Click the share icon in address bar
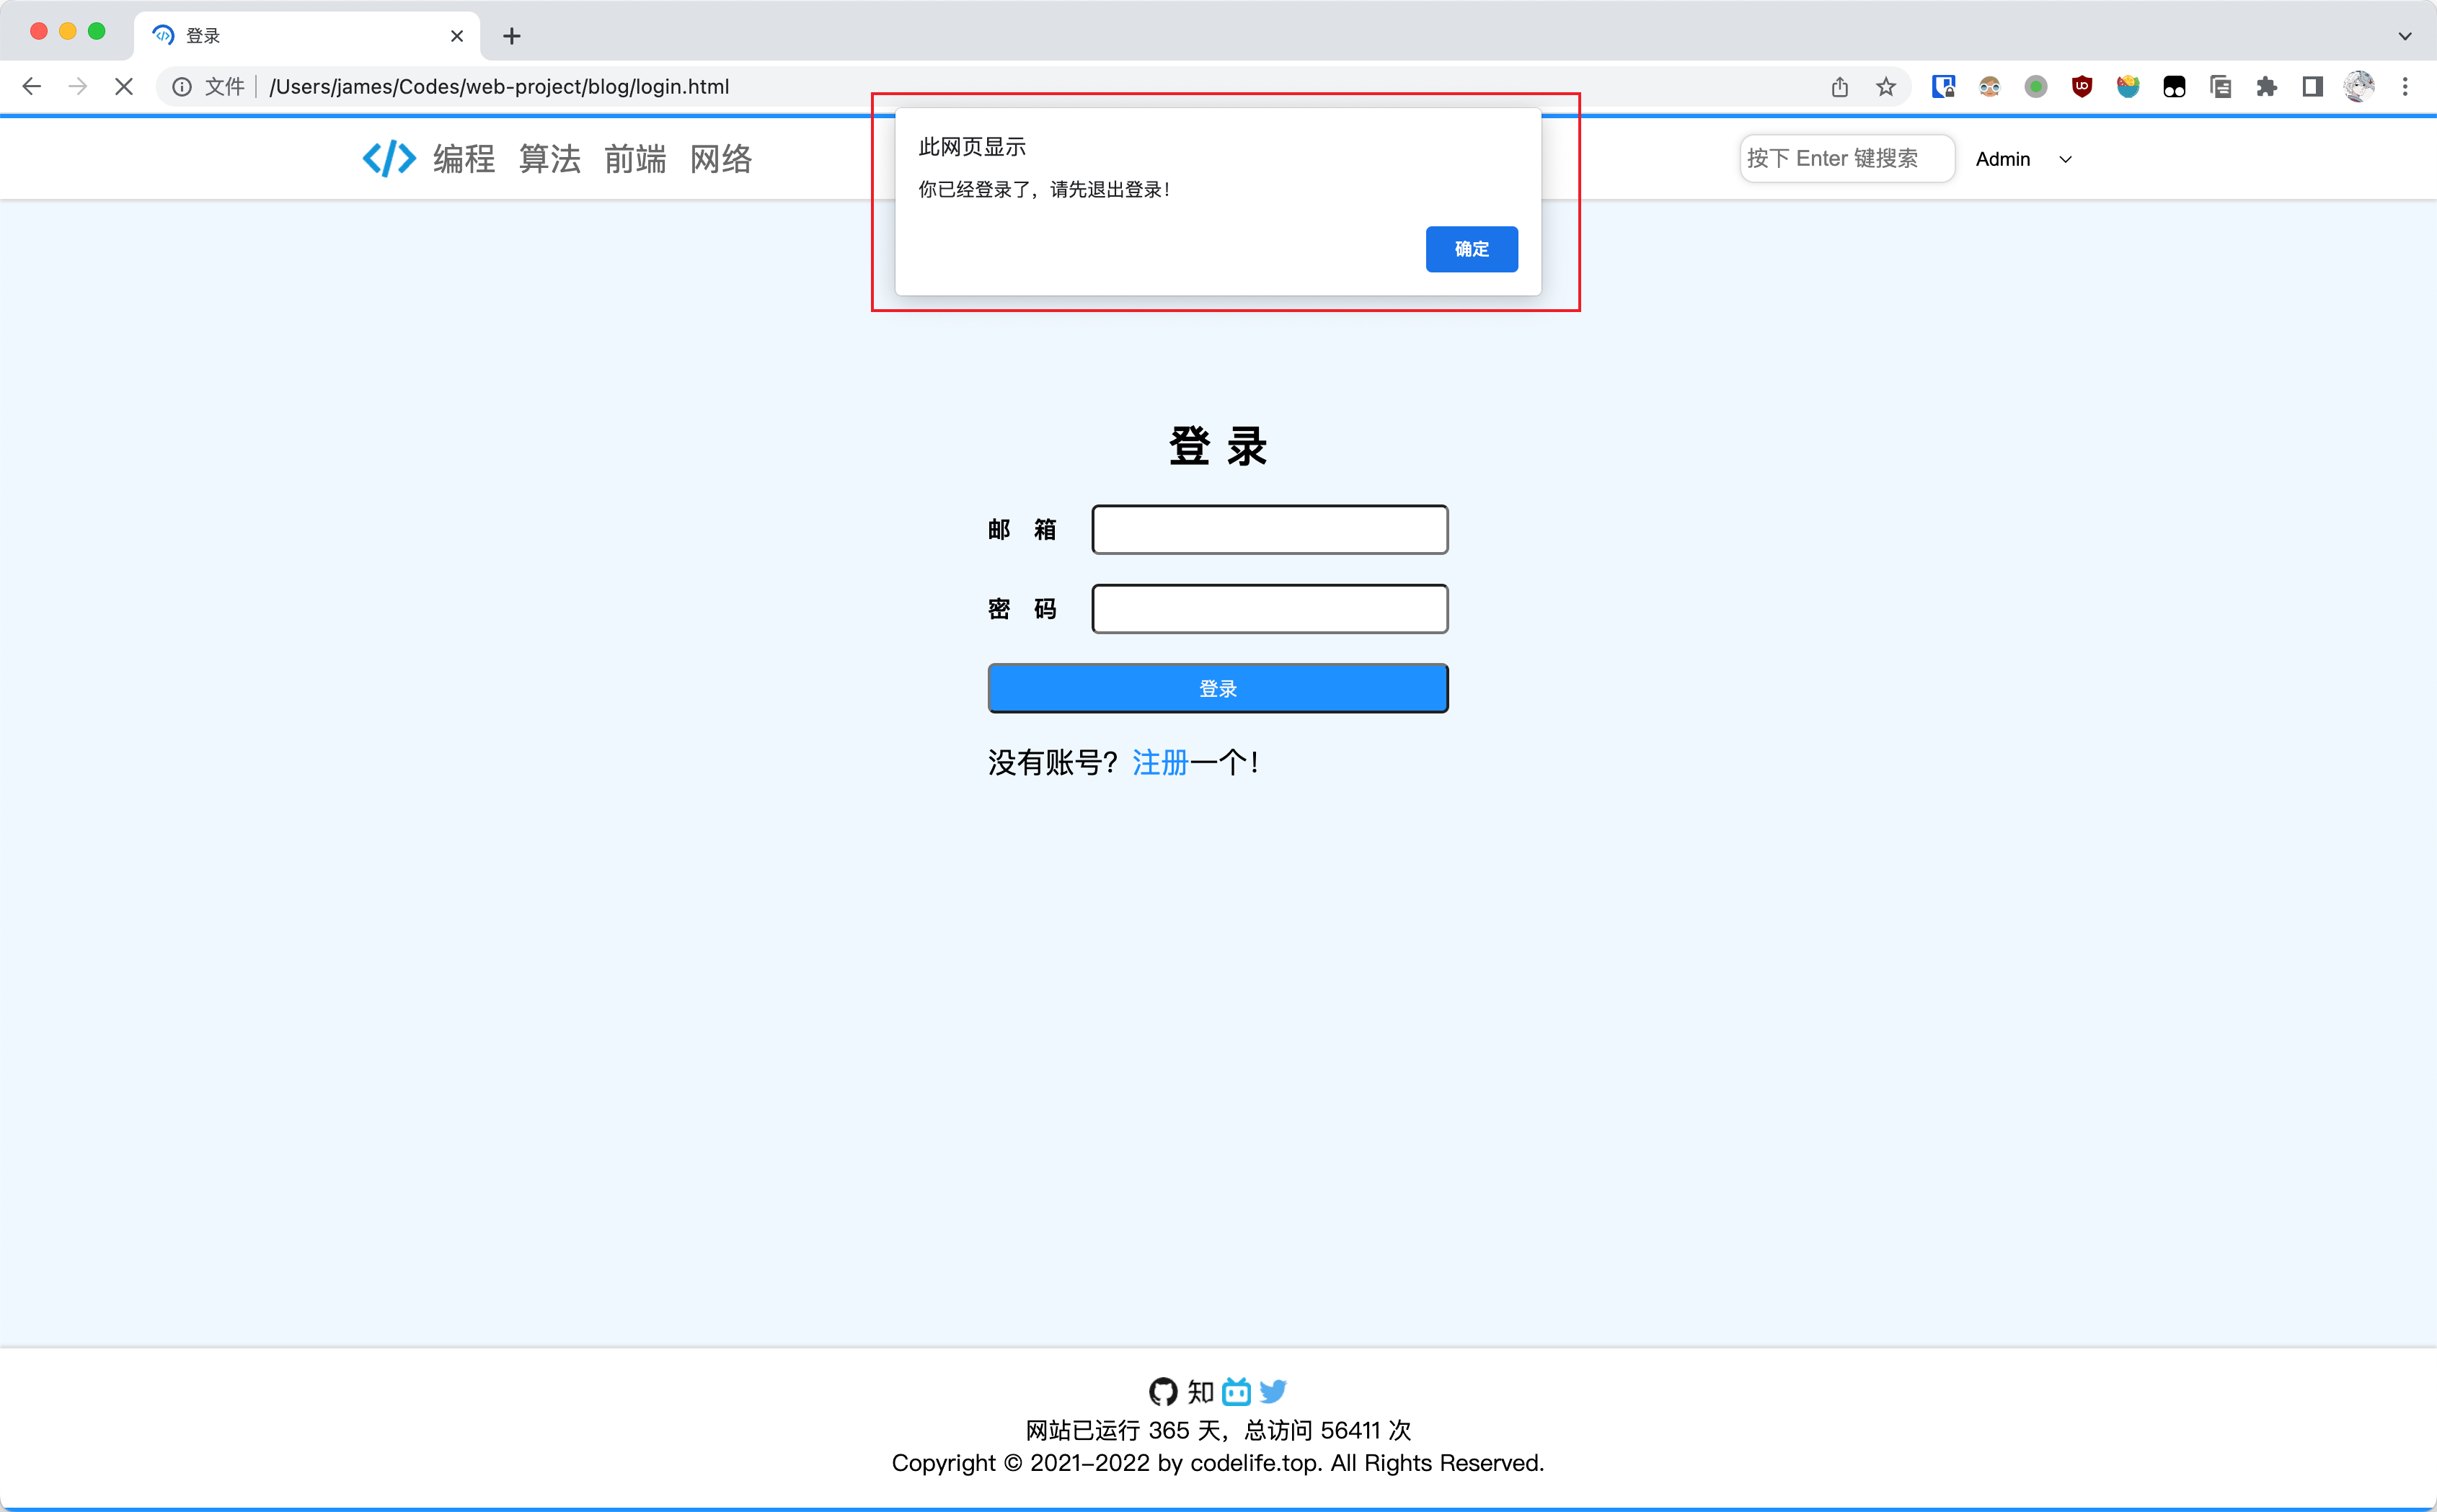 (x=1839, y=87)
